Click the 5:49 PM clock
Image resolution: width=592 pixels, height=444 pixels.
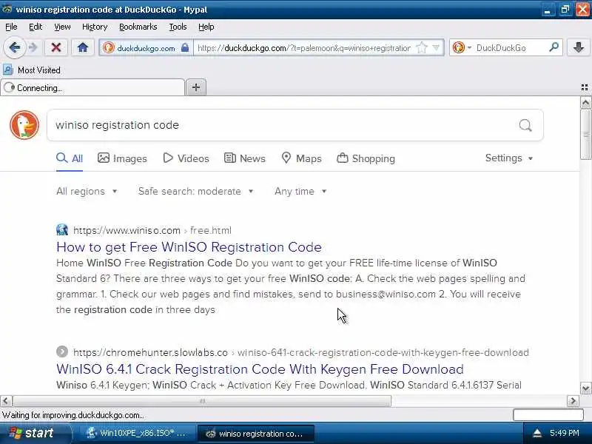(x=565, y=433)
